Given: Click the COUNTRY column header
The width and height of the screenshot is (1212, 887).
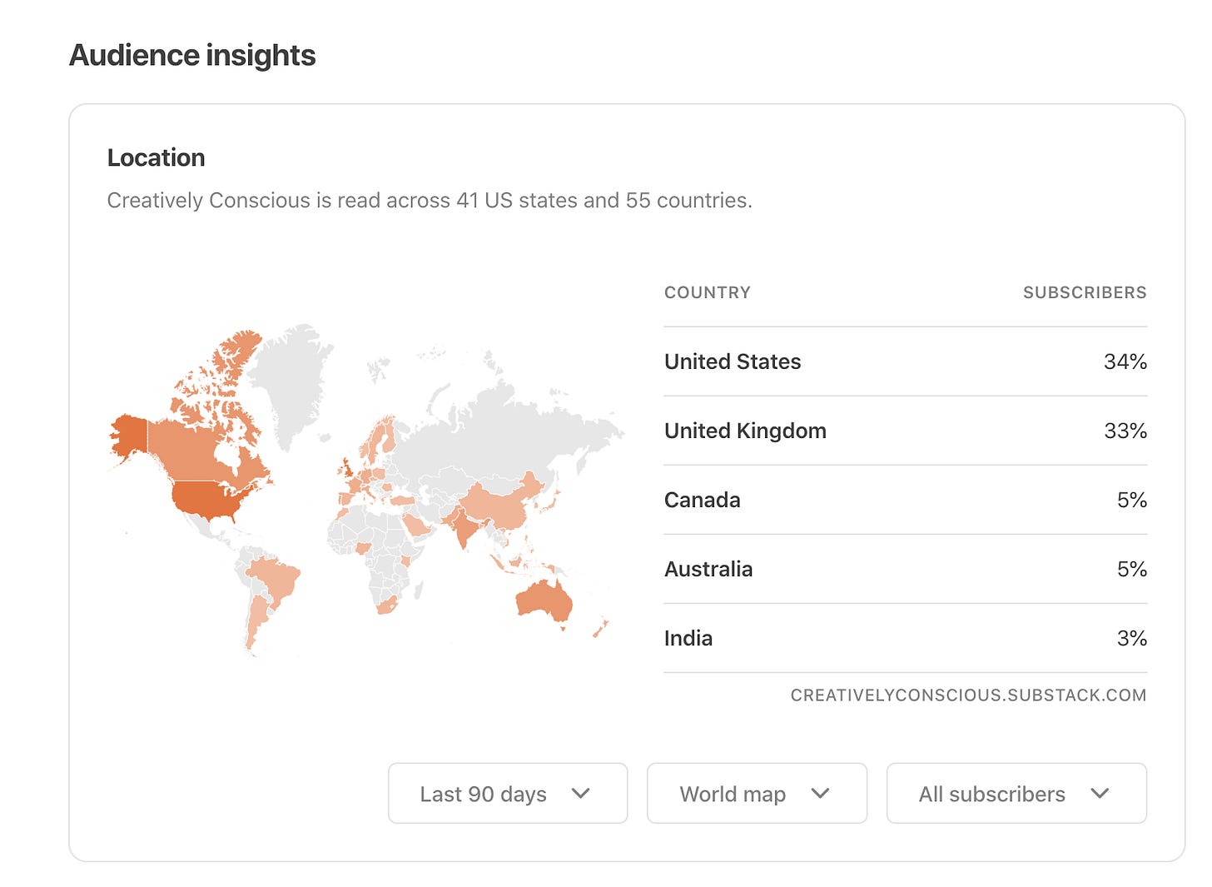Looking at the screenshot, I should pyautogui.click(x=708, y=292).
